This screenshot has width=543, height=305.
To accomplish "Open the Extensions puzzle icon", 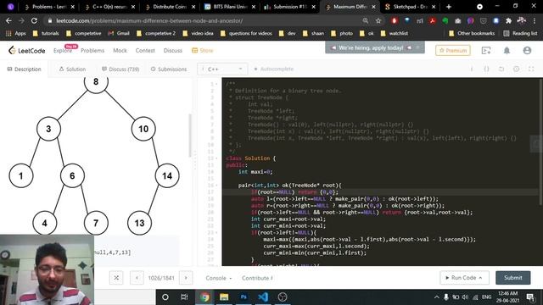I will coord(508,20).
